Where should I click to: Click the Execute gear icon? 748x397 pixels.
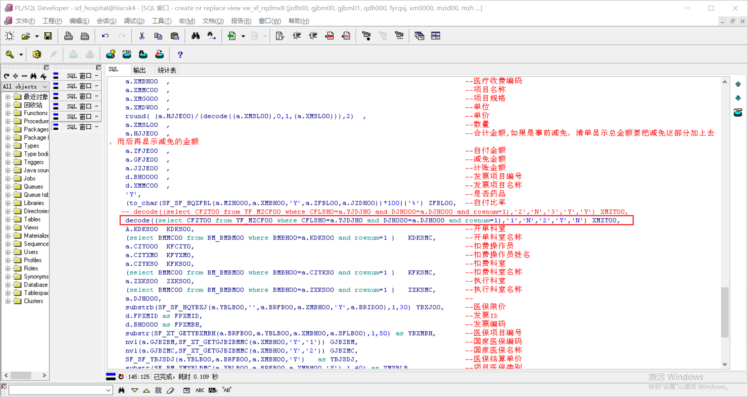37,54
